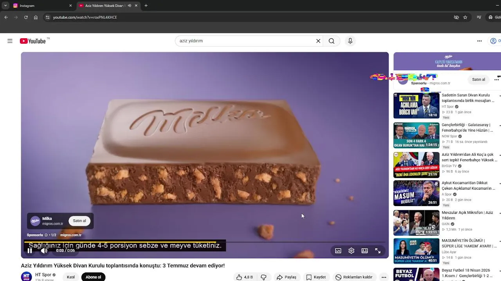Click the eye-slash tracking icon in address bar
This screenshot has width=501, height=281.
point(456,17)
